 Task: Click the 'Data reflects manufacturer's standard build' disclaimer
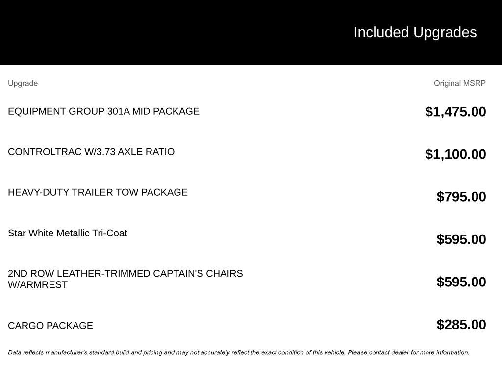click(x=147, y=352)
